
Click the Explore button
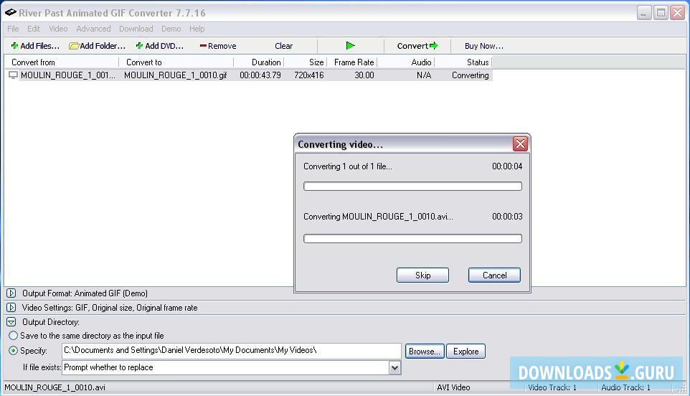pos(465,351)
